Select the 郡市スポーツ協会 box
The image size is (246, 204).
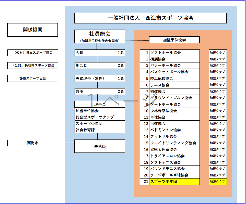point(33,78)
